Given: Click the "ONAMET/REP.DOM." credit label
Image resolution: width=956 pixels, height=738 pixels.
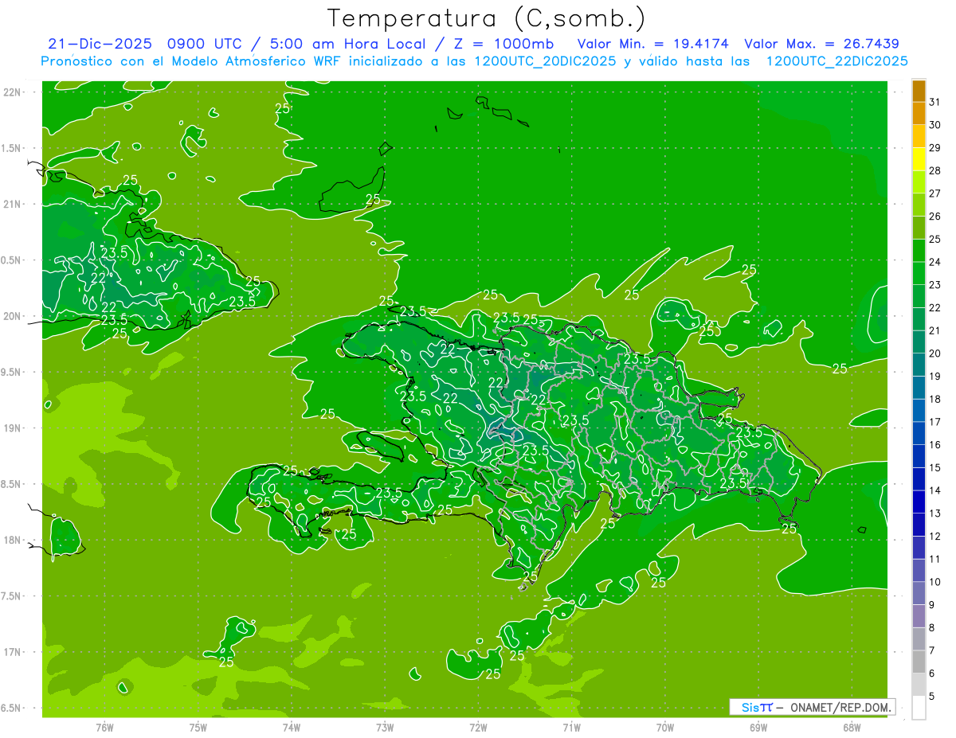Looking at the screenshot, I should (840, 707).
